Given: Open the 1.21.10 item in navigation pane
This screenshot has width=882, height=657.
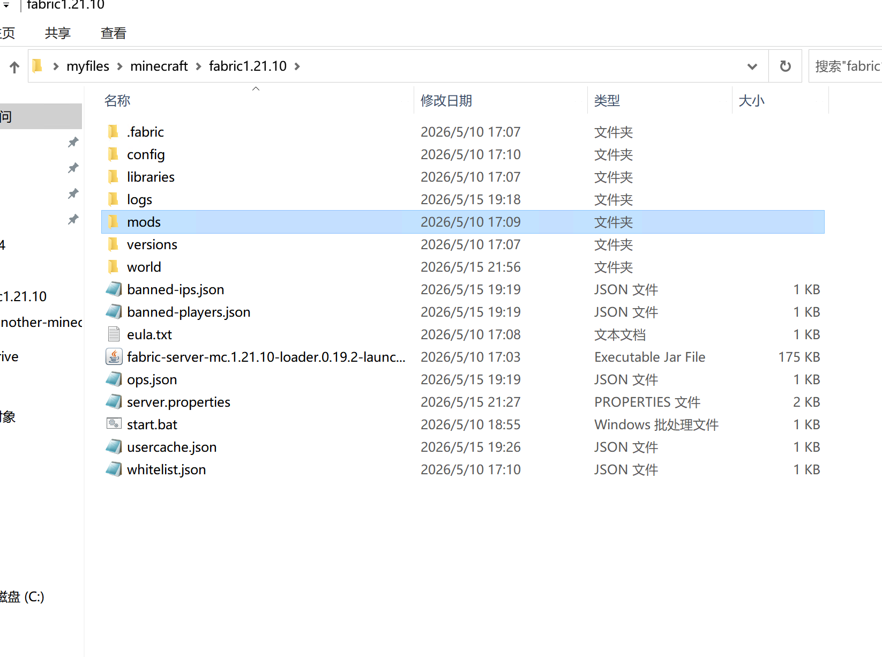Looking at the screenshot, I should click(24, 296).
